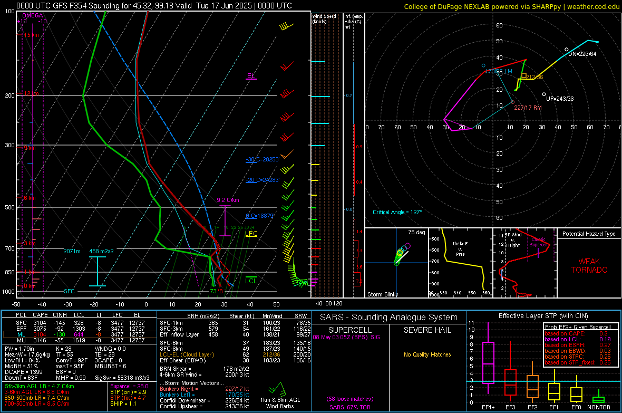Click the SHIP = 1.1 index
Image resolution: width=622 pixels, height=413 pixels.
click(123, 404)
